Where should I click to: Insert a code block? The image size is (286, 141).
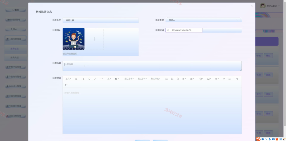[x=224, y=79]
